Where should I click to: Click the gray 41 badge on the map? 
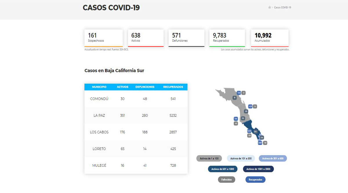(244, 93)
